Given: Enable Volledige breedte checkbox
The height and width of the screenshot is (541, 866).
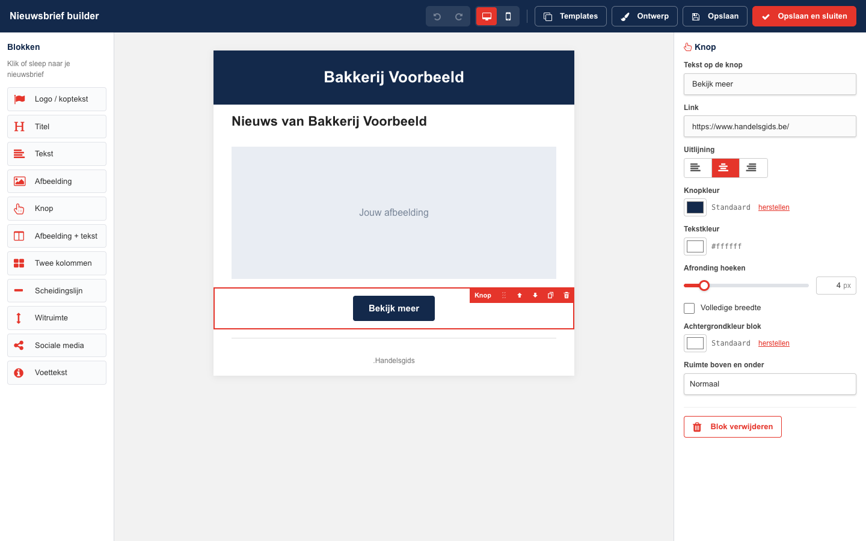Looking at the screenshot, I should click(x=689, y=308).
